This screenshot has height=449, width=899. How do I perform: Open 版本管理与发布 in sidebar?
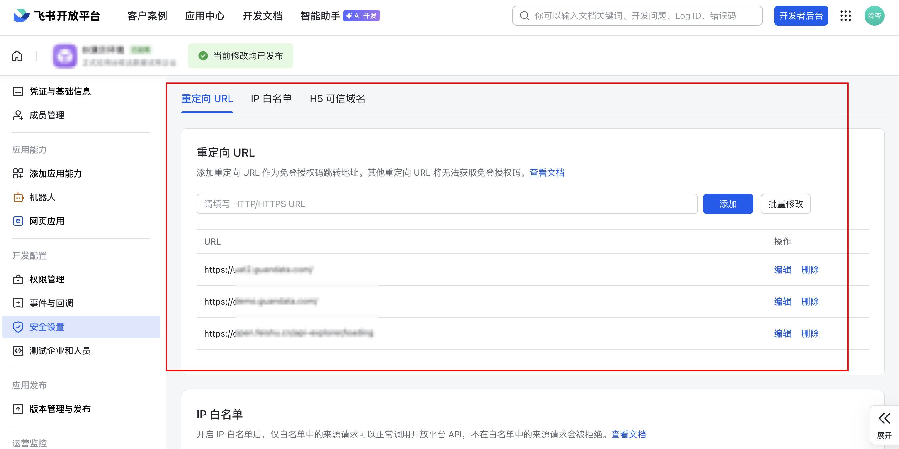[60, 409]
